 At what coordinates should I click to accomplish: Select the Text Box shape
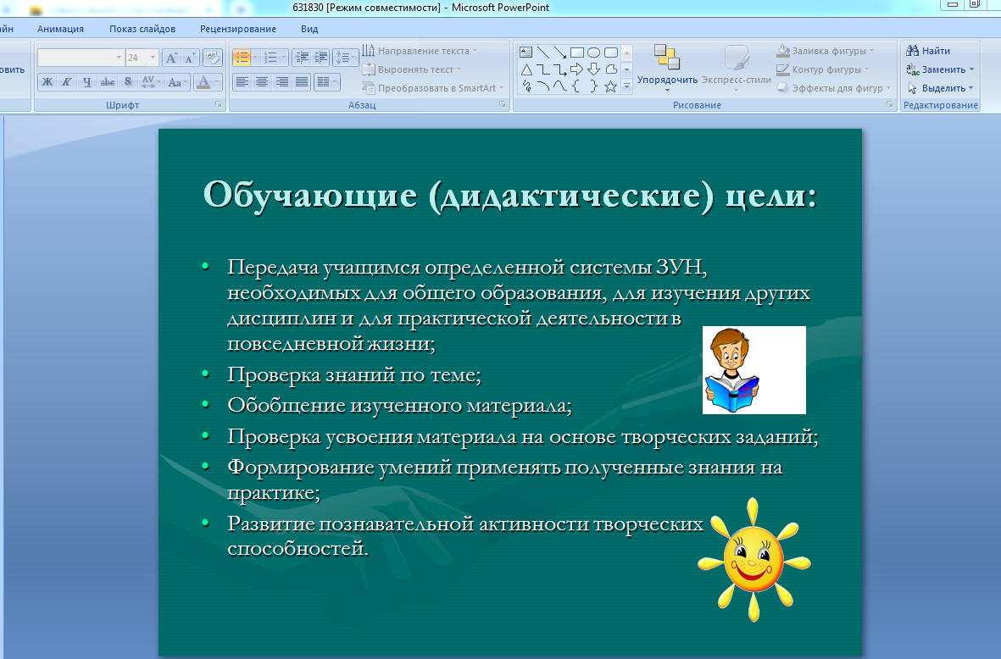526,53
